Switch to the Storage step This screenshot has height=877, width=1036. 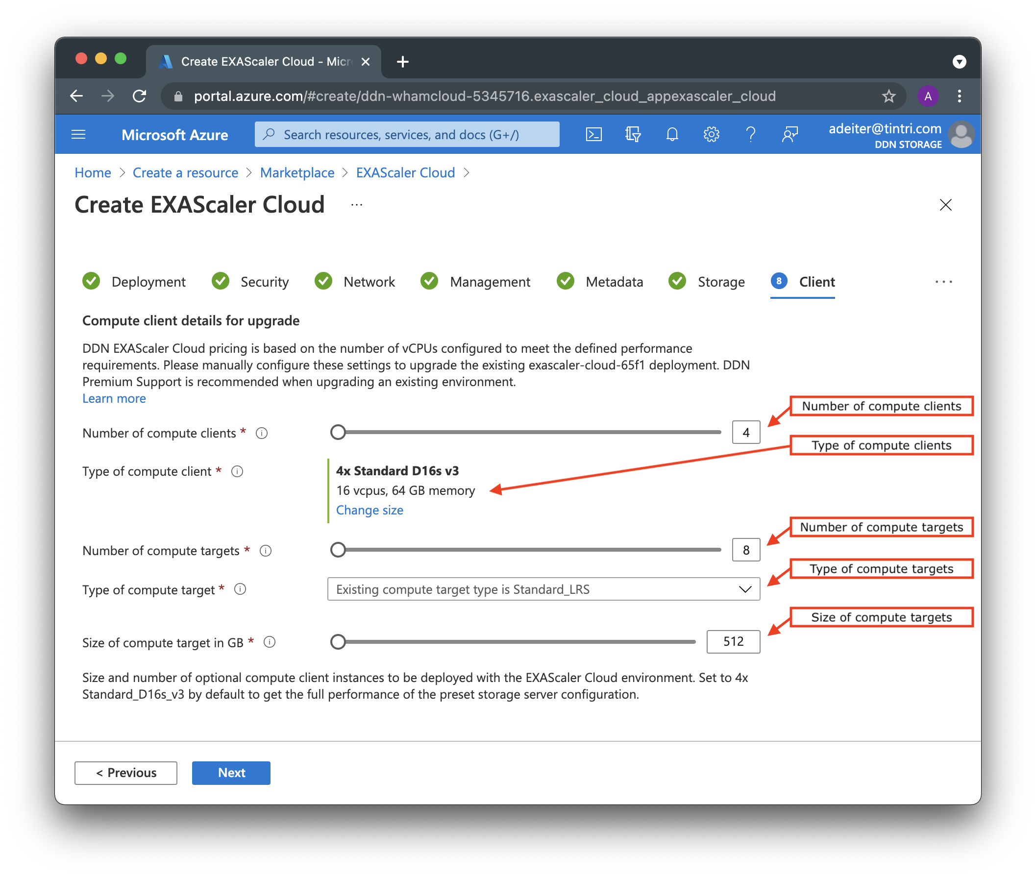(x=707, y=282)
